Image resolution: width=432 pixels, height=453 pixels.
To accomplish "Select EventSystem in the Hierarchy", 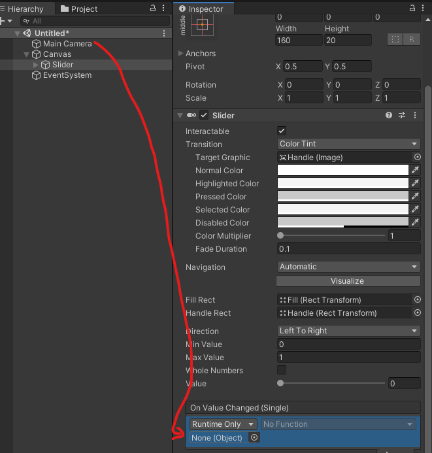I will coord(67,75).
